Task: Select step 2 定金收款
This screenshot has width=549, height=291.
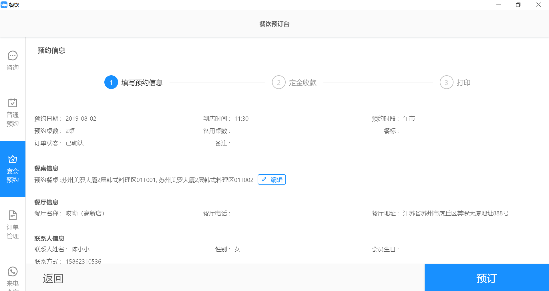Action: coord(294,82)
